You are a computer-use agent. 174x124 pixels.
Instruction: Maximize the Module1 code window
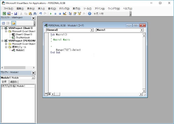click(135, 25)
